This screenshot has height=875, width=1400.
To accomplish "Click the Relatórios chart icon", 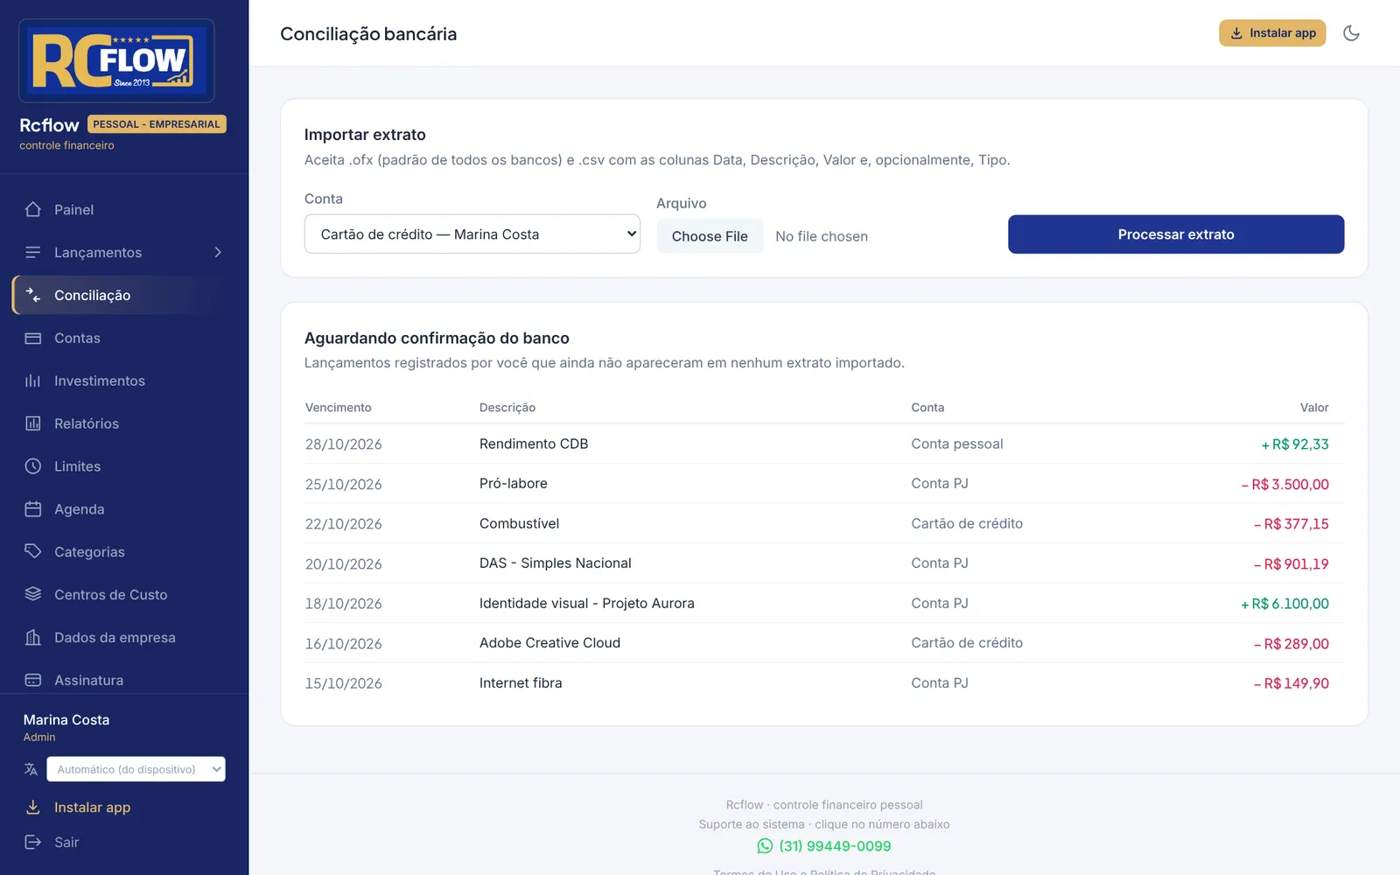I will click(x=33, y=423).
